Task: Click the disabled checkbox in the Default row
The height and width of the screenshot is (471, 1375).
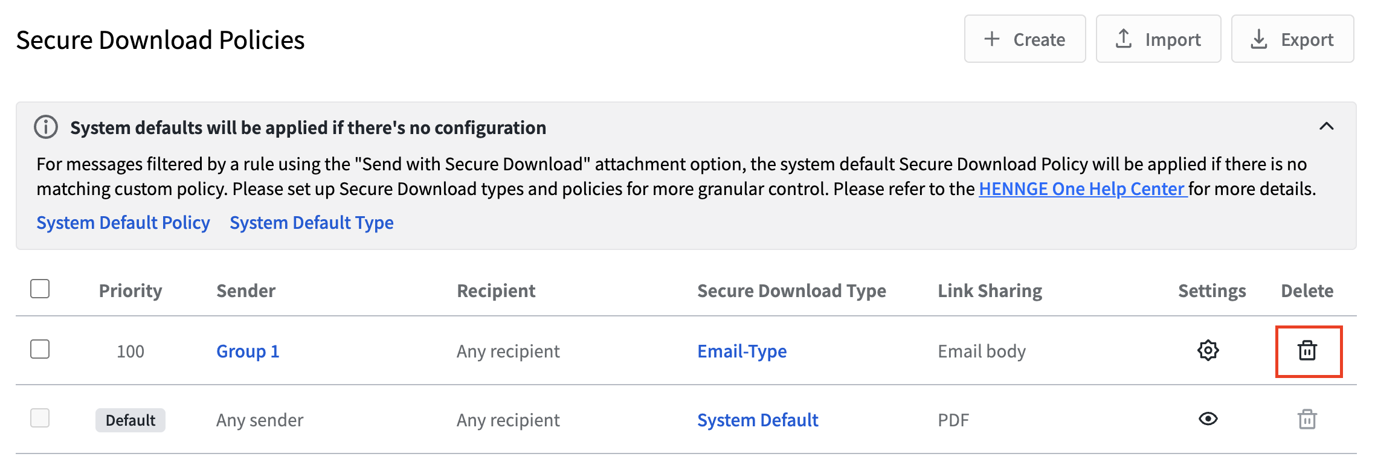Action: (40, 418)
